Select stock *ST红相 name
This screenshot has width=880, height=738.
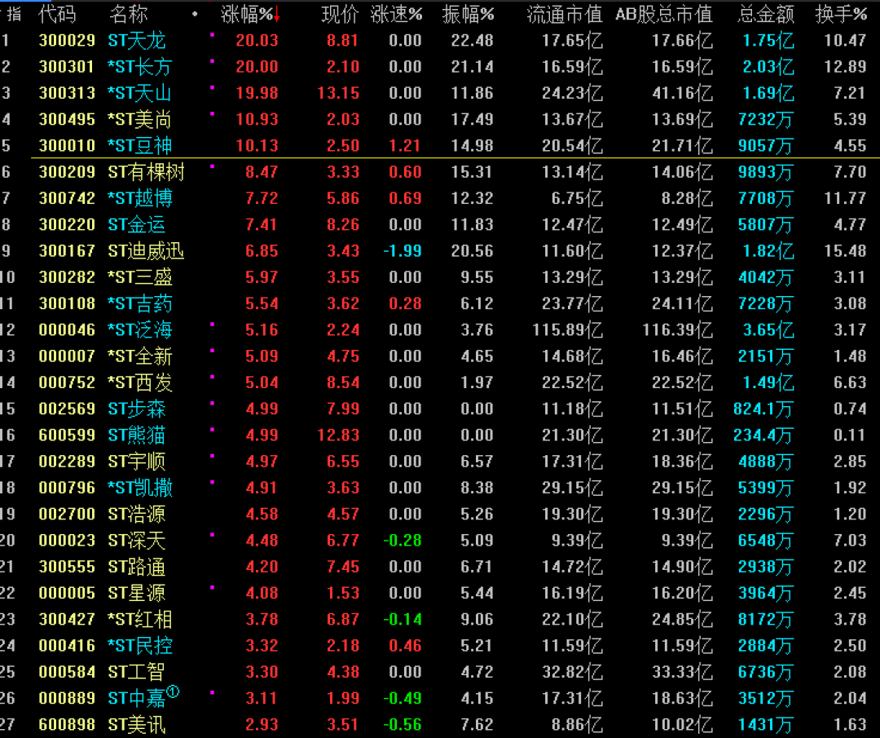point(140,620)
